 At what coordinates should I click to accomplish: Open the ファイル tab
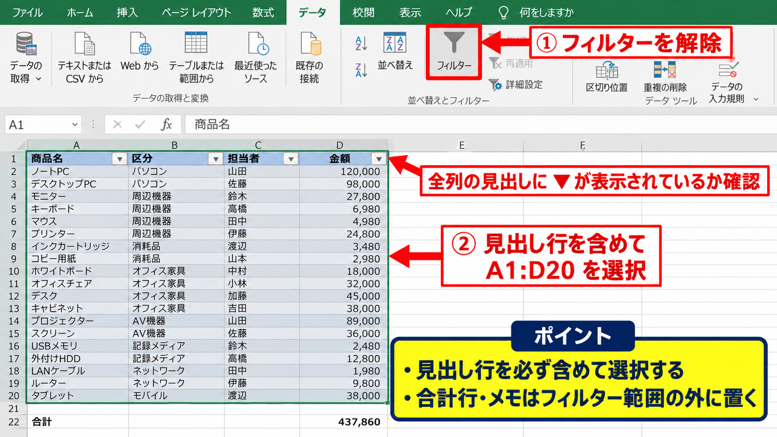tap(27, 13)
